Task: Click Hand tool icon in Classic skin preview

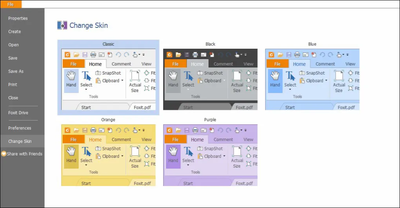Action: click(x=71, y=75)
